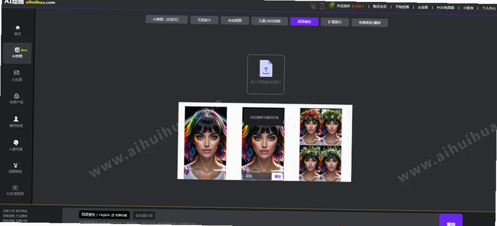
Task: Open the 个人中心 link
Action: coord(489,9)
